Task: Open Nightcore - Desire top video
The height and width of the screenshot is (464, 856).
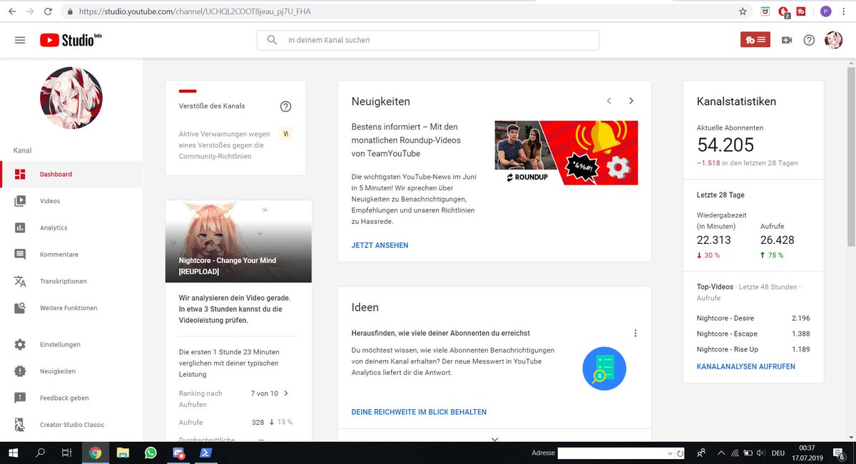Action: point(725,318)
